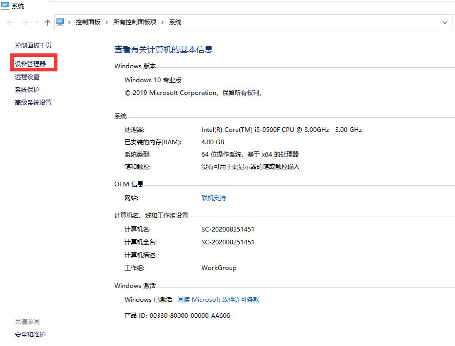Open the 联机支持 link under OEM 信息

[x=213, y=198]
